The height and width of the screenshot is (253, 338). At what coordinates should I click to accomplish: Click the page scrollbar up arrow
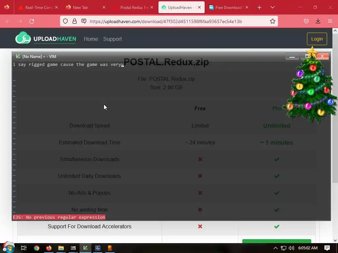335,31
